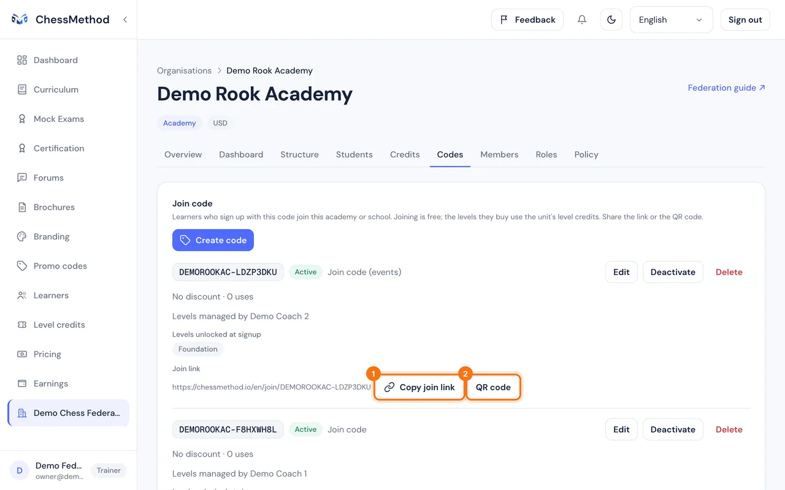This screenshot has height=490, width=785.
Task: Click the Branding palette icon
Action: point(22,236)
